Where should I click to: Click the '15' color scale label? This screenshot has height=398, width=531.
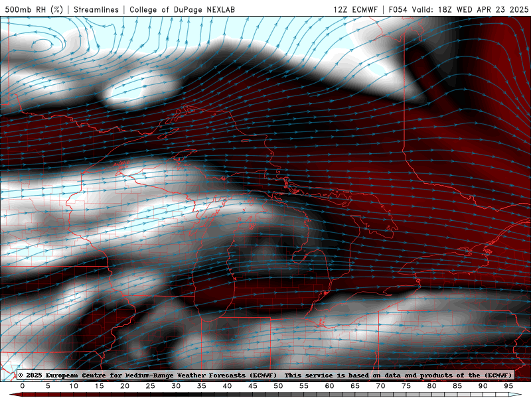(99, 386)
